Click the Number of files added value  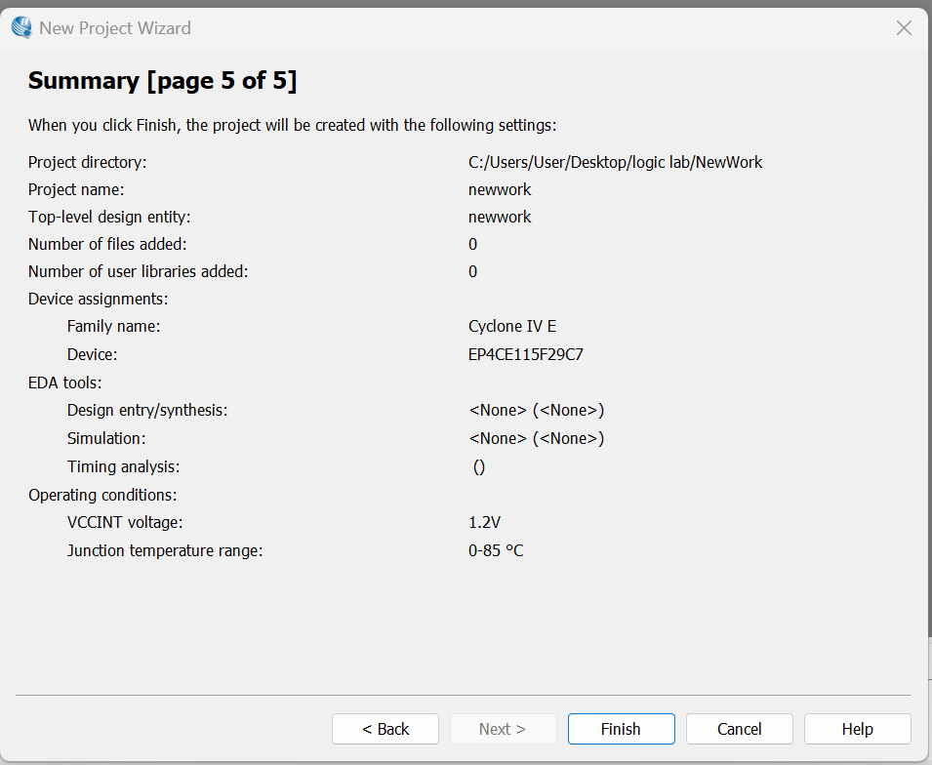pyautogui.click(x=473, y=244)
